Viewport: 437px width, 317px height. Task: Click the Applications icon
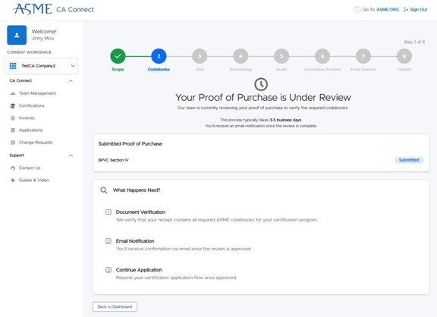pos(13,130)
